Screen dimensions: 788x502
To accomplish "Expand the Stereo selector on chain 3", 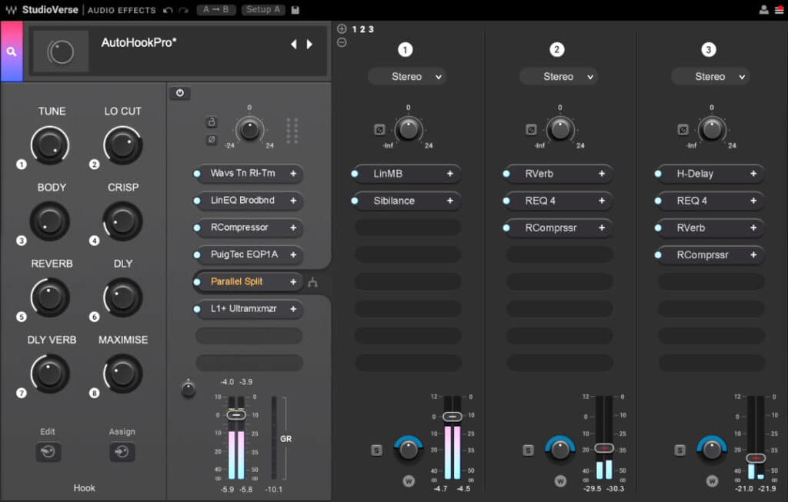I will (x=710, y=76).
